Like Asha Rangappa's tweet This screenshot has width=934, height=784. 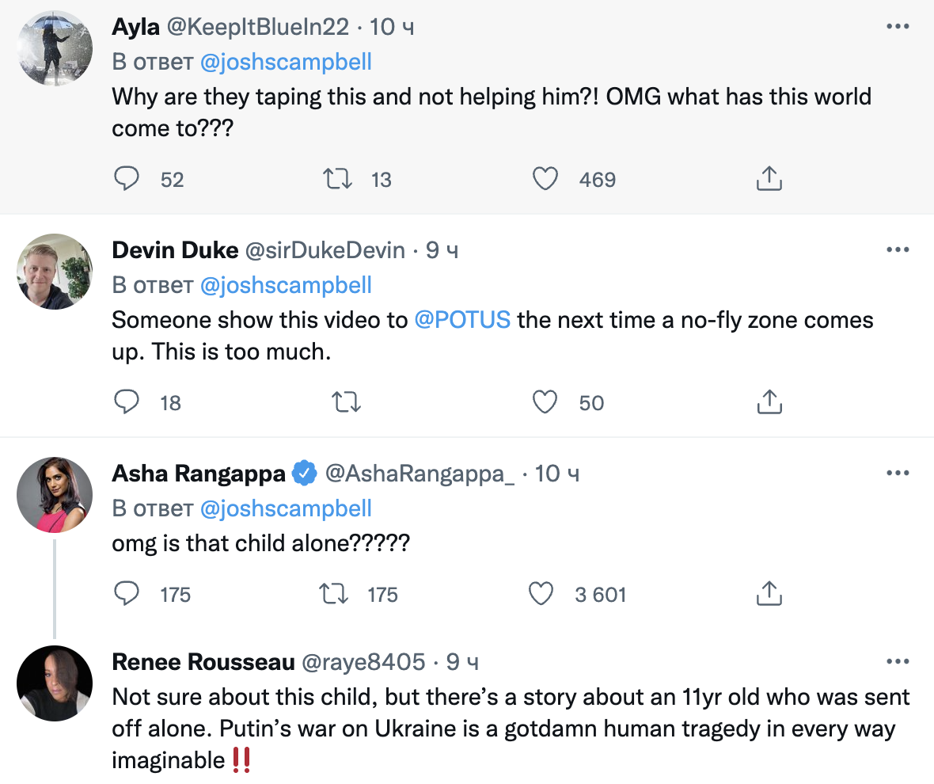coord(541,594)
